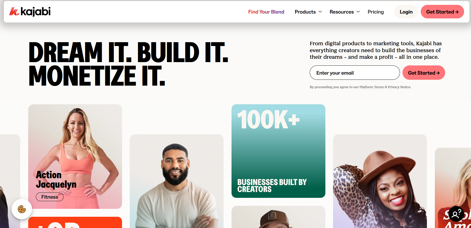The image size is (471, 228).
Task: Expand the Resources dropdown chevron
Action: (x=358, y=12)
